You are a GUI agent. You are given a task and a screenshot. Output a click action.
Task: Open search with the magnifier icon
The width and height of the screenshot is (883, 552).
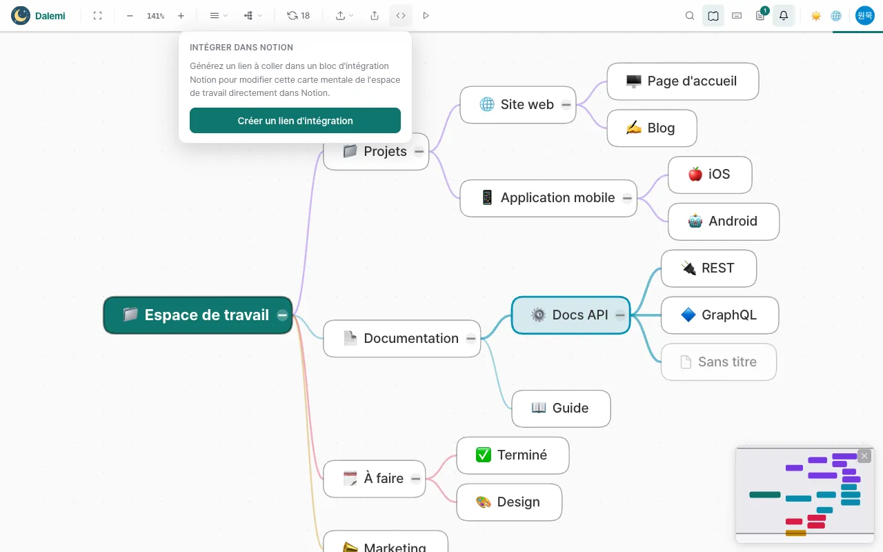coord(690,15)
